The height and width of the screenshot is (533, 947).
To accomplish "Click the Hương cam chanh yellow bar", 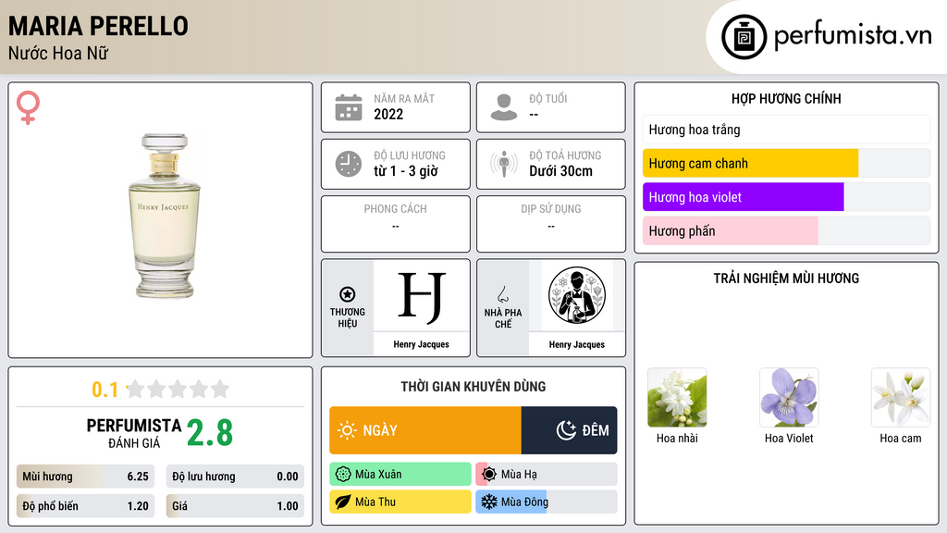I will pyautogui.click(x=750, y=163).
